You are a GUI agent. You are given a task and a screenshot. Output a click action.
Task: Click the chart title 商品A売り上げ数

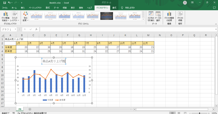tap(54, 61)
